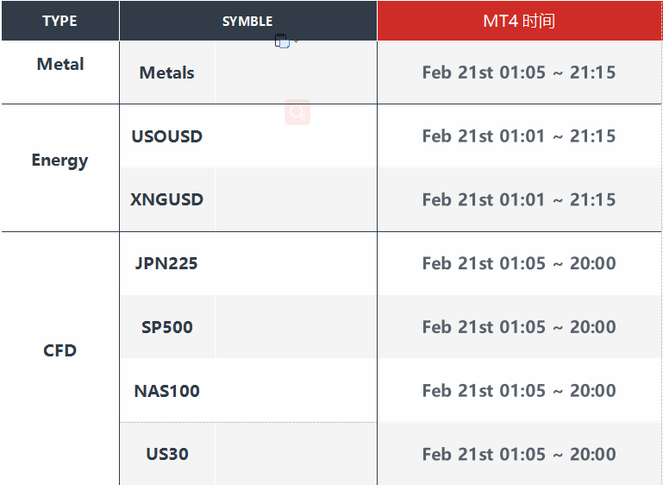The width and height of the screenshot is (663, 485).
Task: Select the US30 trading time cell
Action: click(x=519, y=454)
